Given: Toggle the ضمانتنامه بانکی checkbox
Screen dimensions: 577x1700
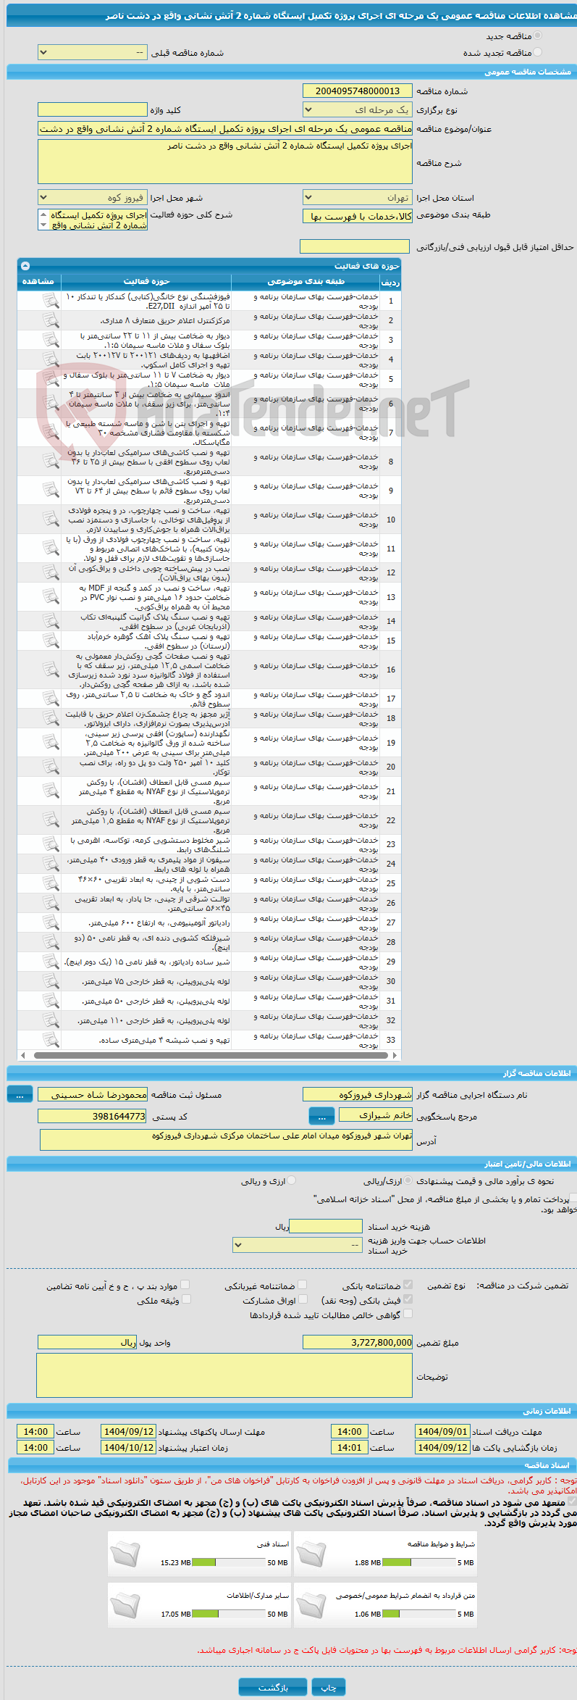Looking at the screenshot, I should 408,1285.
